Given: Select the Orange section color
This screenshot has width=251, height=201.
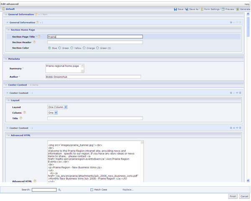Looking at the screenshot, I should click(84, 48).
